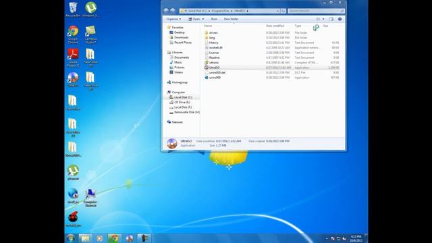Open the UltraISO desktop shortcut

[73, 80]
